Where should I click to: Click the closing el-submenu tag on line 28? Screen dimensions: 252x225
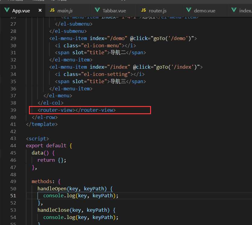tap(68, 31)
